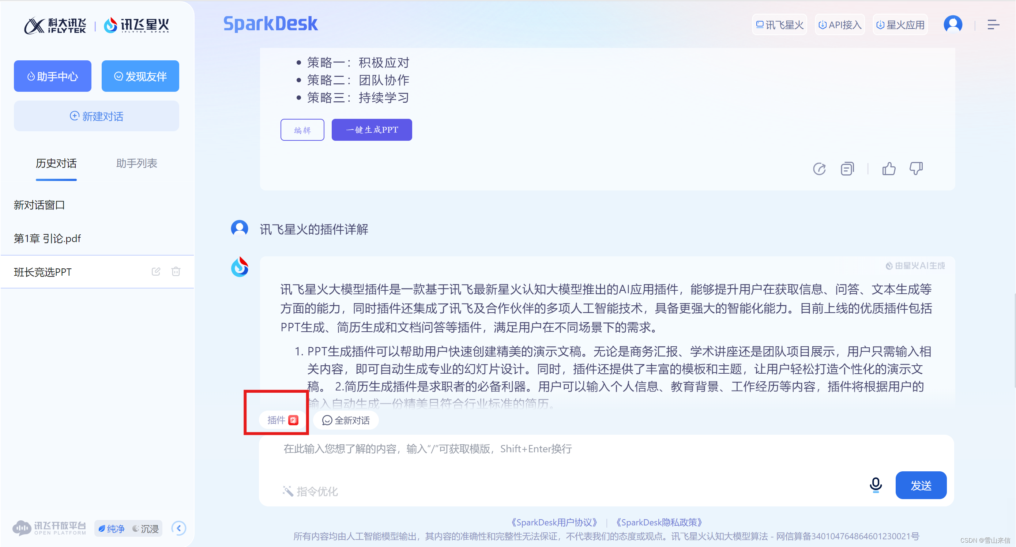Image resolution: width=1016 pixels, height=547 pixels.
Task: Switch to the 助手列表 tab
Action: coord(136,163)
